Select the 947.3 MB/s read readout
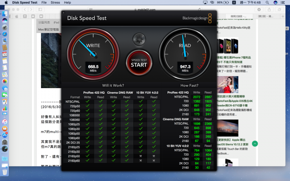The image size is (290, 181). 185,68
